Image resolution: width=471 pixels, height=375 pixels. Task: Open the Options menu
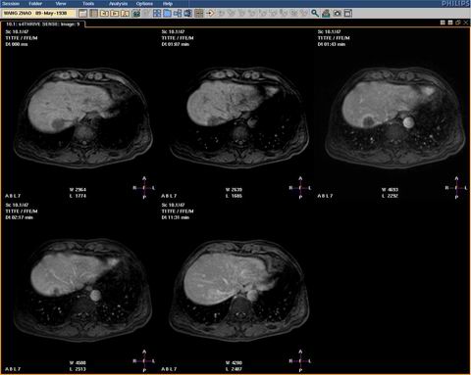pos(144,4)
